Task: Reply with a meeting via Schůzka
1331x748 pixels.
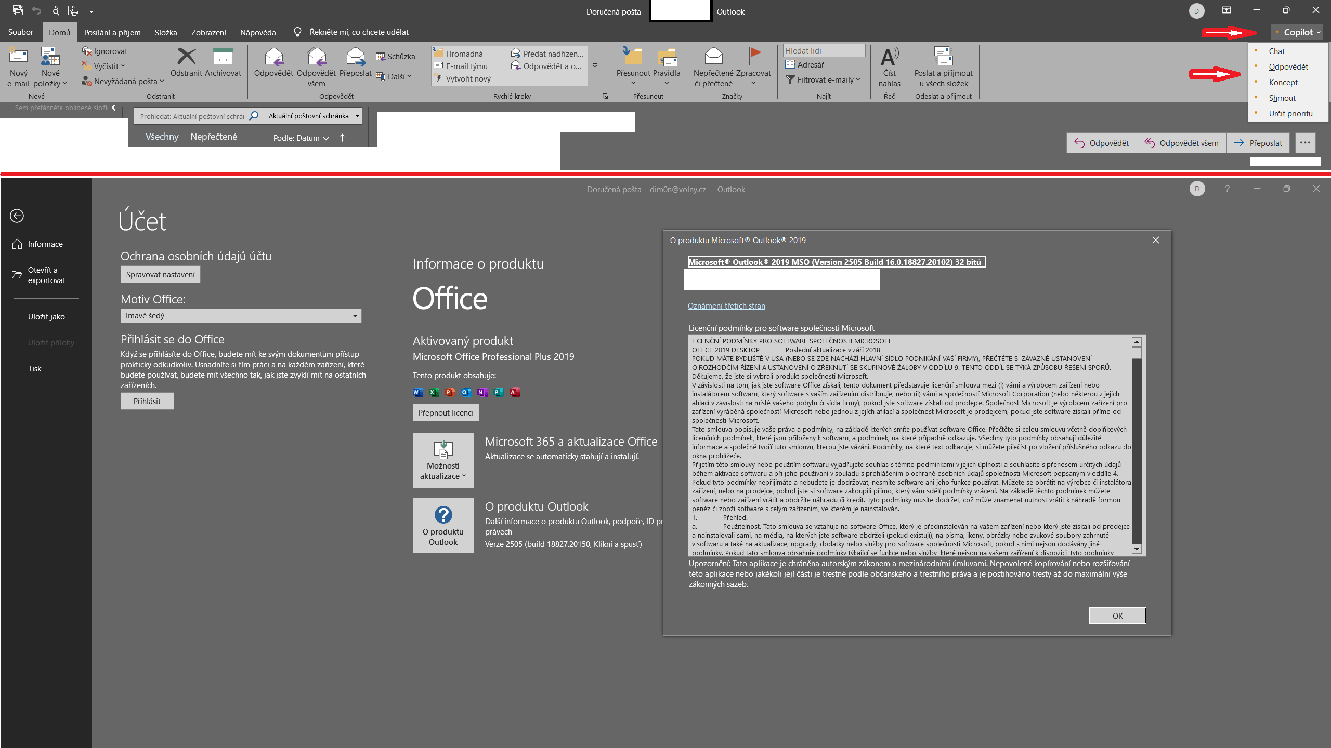Action: (396, 56)
